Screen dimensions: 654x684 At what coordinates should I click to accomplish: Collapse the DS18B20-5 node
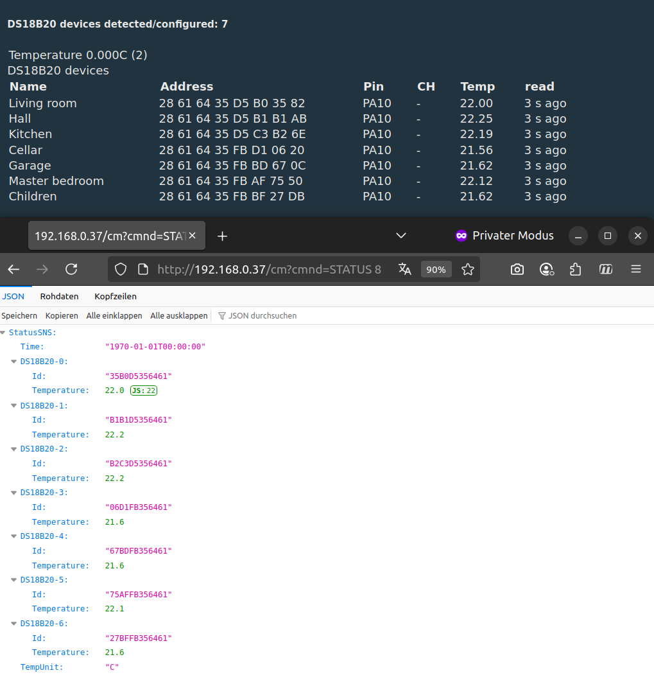pos(14,580)
